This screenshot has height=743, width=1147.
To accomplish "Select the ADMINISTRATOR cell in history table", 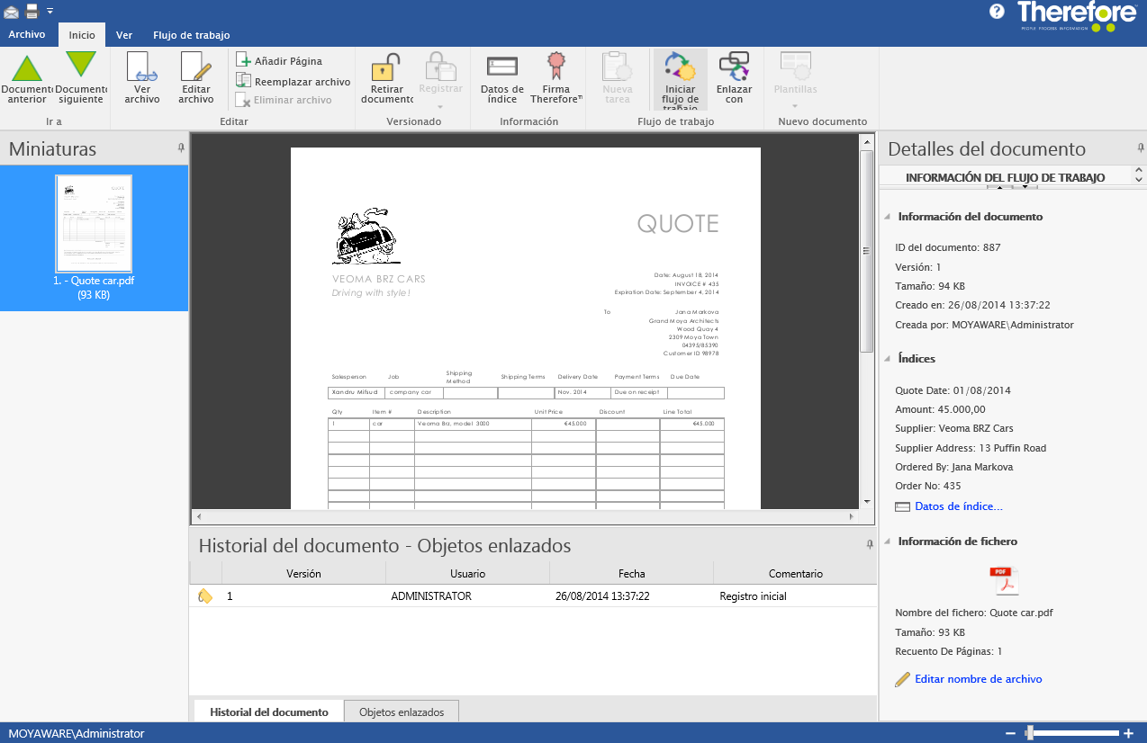I will click(x=431, y=595).
